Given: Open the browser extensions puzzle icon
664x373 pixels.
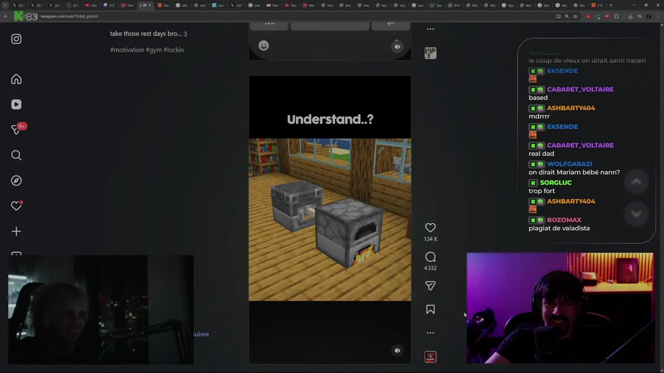Looking at the screenshot, I should point(616,16).
